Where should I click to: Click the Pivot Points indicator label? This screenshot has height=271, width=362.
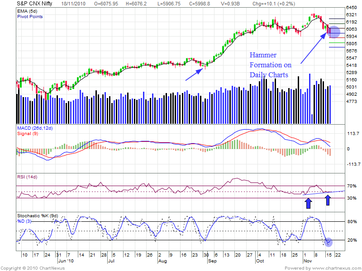[x=31, y=16]
